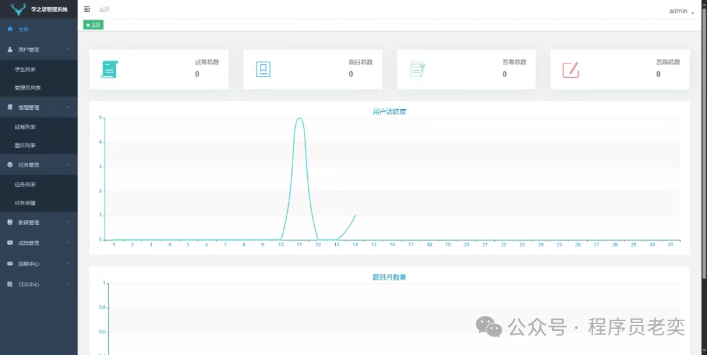Click the teal scroll icon for 试卷总数
The height and width of the screenshot is (355, 707).
click(x=109, y=69)
